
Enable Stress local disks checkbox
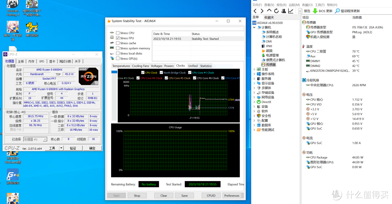click(x=118, y=53)
